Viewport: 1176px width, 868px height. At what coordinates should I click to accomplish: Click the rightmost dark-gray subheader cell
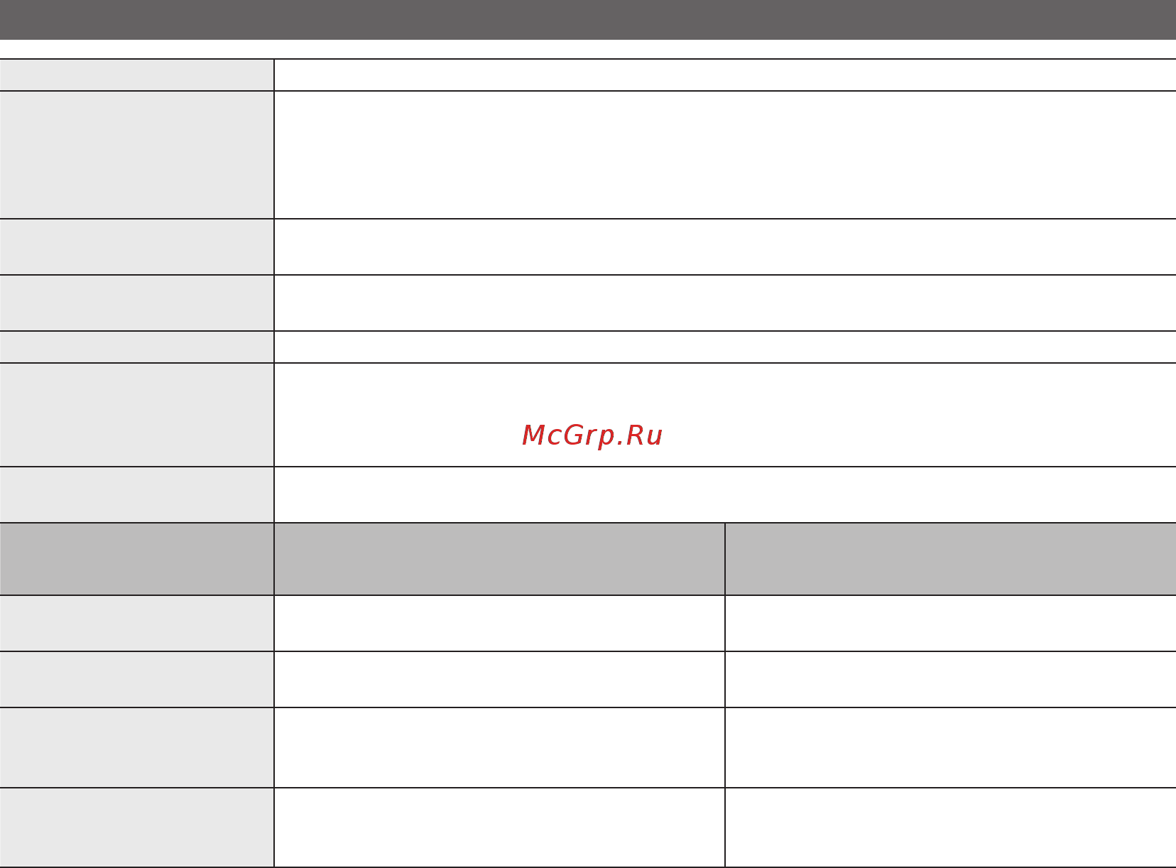click(951, 559)
